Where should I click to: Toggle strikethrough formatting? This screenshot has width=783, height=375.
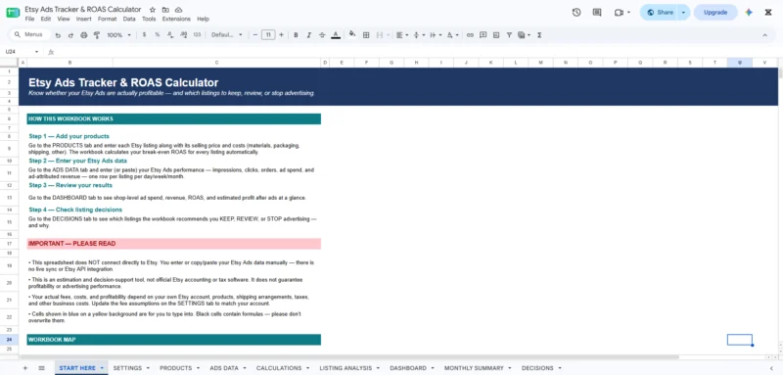pos(322,35)
